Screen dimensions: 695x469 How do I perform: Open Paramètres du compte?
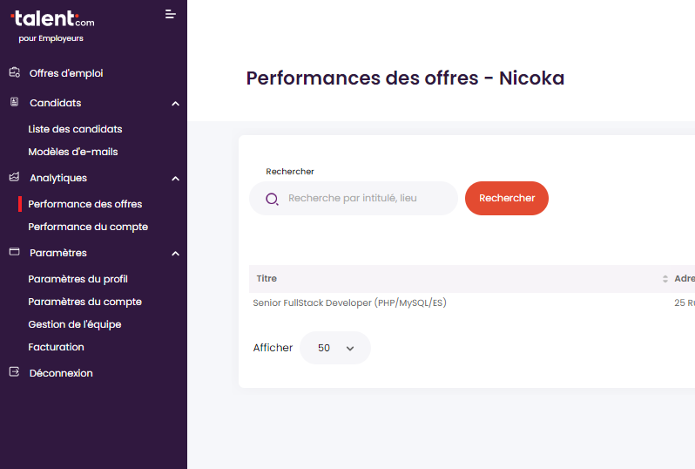[84, 302]
